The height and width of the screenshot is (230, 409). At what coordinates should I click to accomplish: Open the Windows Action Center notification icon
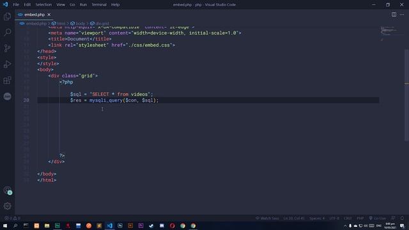(402, 226)
